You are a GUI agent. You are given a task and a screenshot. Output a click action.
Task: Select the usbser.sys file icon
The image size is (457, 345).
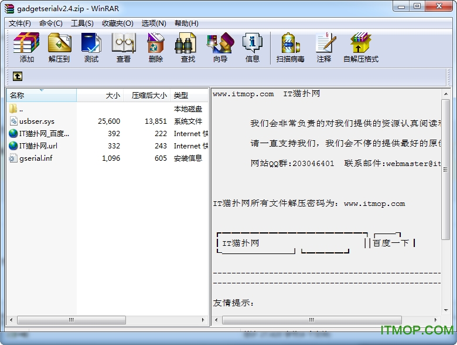(13, 121)
